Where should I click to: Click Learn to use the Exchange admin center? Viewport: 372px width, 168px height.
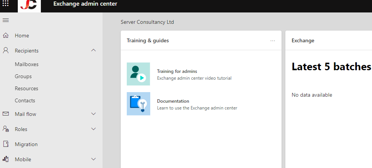(197, 108)
